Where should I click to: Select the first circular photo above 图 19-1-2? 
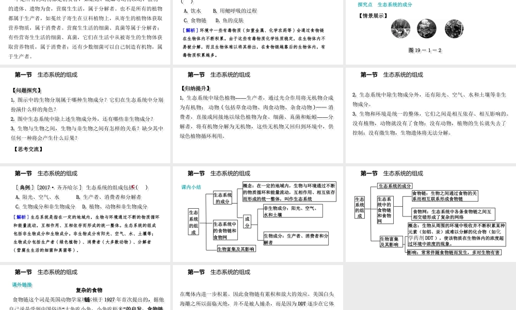400,28
